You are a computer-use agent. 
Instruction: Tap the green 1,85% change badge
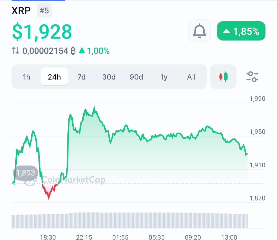[241, 31]
